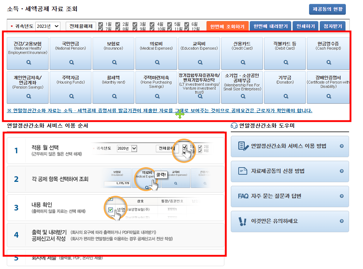Viewport: 363px width, 269px height.
Task: Click the magnifier under 국민연금
Action: (x=71, y=62)
